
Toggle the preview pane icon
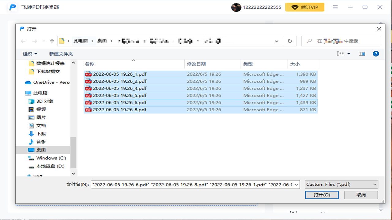pyautogui.click(x=362, y=54)
